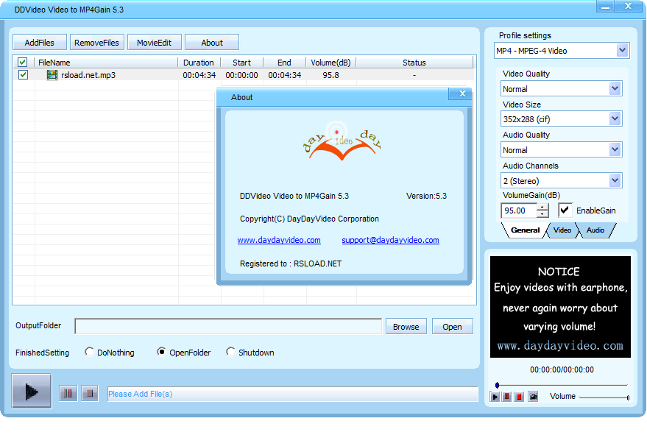Browse for an output folder

(406, 327)
